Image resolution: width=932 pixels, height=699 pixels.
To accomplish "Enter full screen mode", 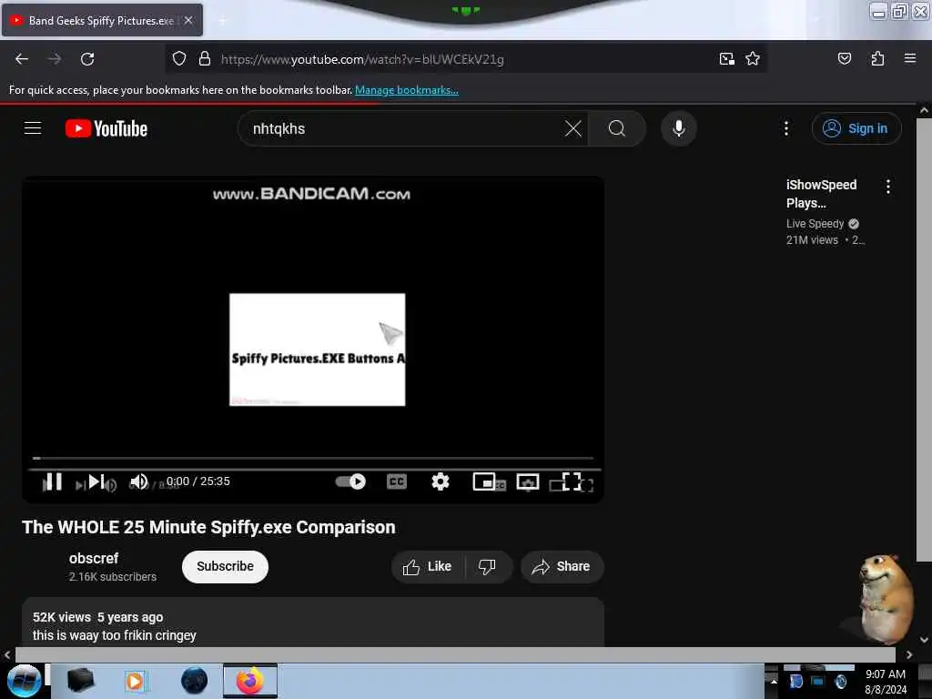I will pos(572,482).
